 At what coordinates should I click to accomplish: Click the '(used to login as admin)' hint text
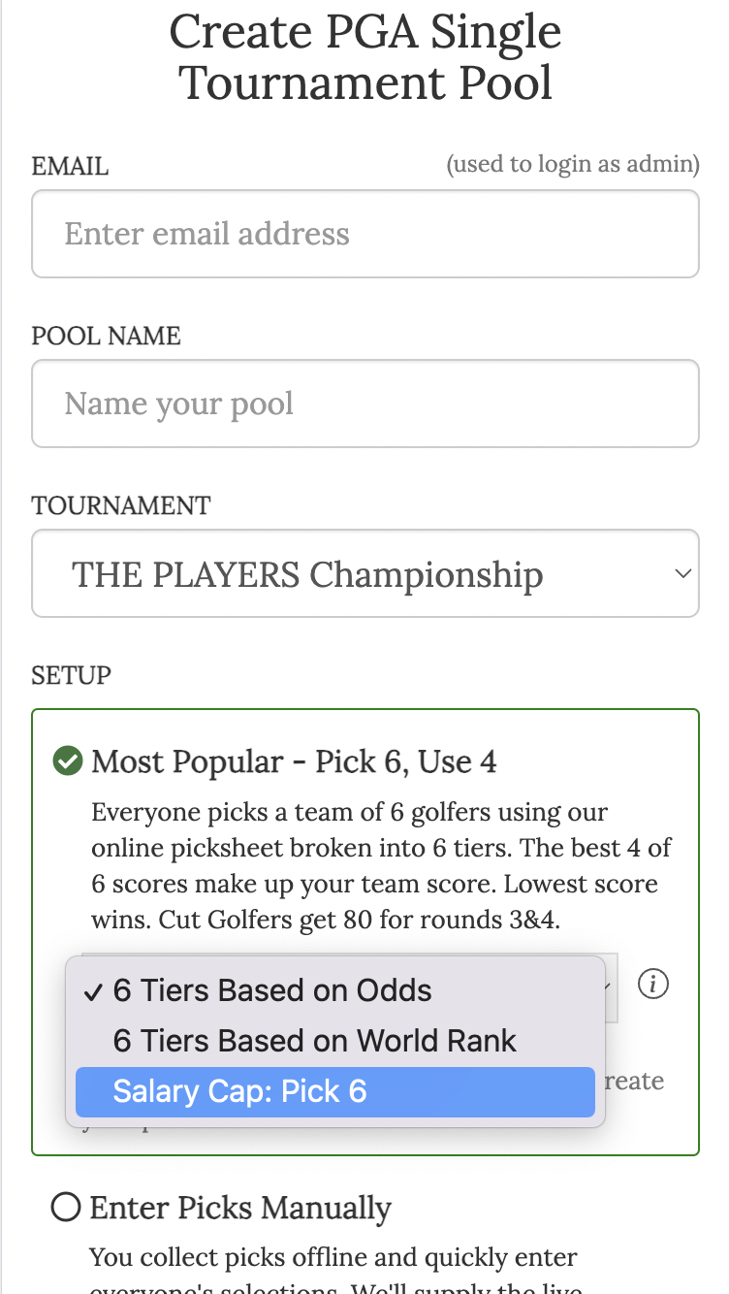(573, 163)
